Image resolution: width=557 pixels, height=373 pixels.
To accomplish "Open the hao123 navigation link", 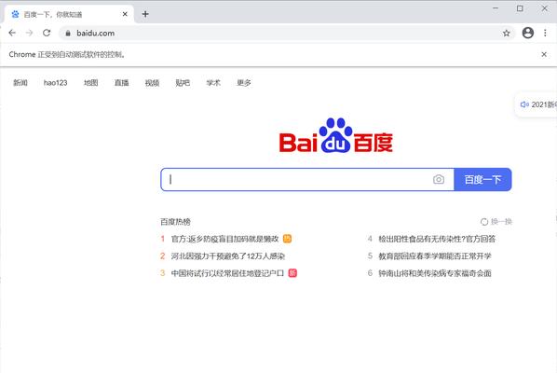I will pyautogui.click(x=55, y=83).
